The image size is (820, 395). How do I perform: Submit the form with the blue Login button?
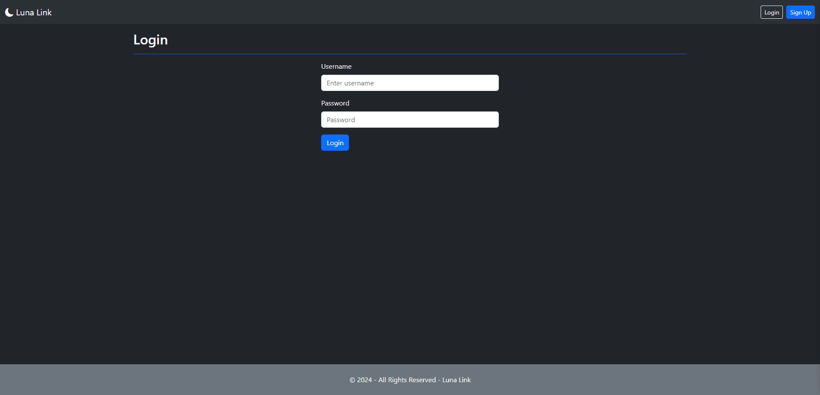[x=335, y=143]
